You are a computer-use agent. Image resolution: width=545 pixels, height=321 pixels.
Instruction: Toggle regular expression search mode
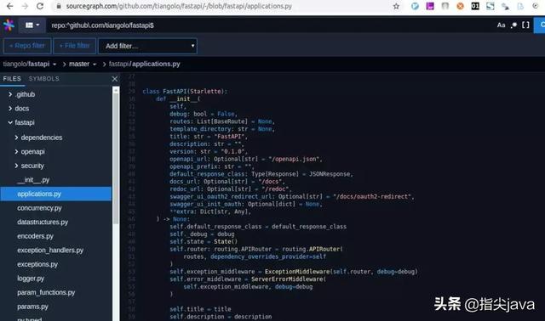click(x=513, y=25)
